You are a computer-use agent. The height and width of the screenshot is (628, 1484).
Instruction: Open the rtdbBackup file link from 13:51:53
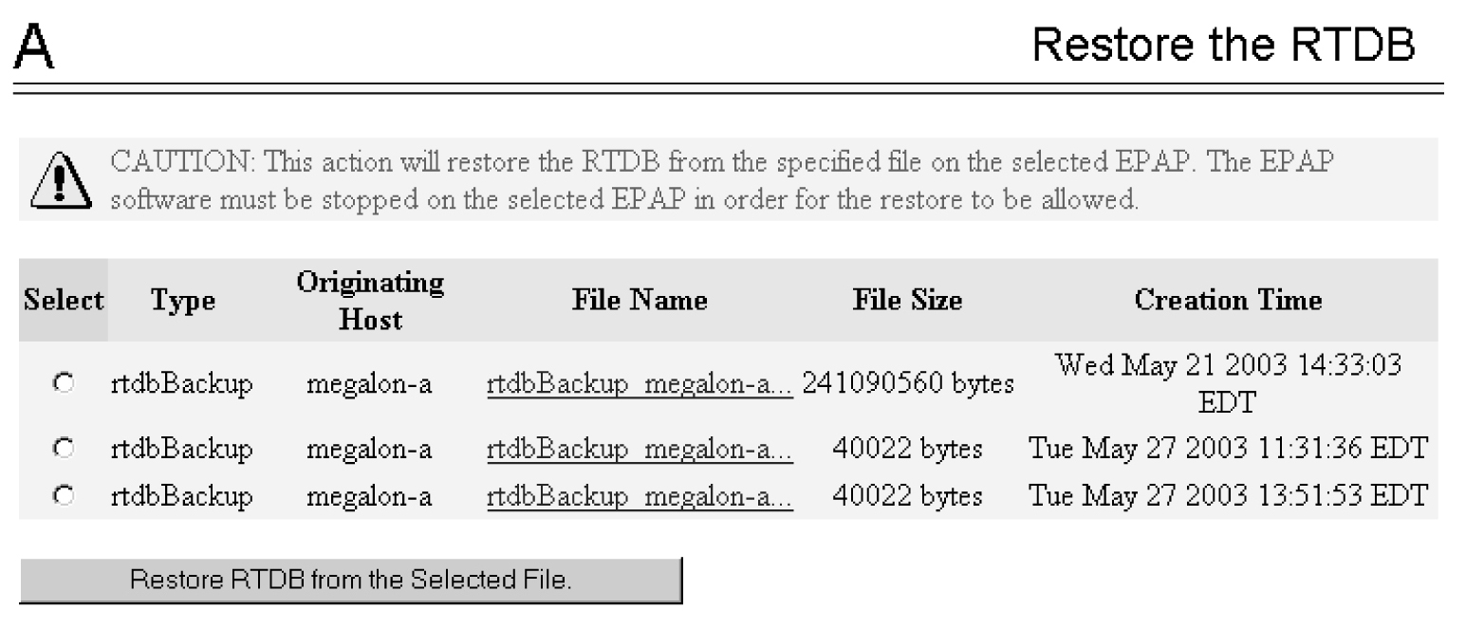(x=640, y=496)
